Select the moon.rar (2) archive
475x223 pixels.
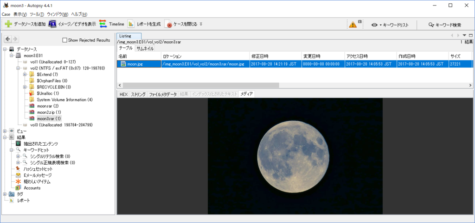48,106
